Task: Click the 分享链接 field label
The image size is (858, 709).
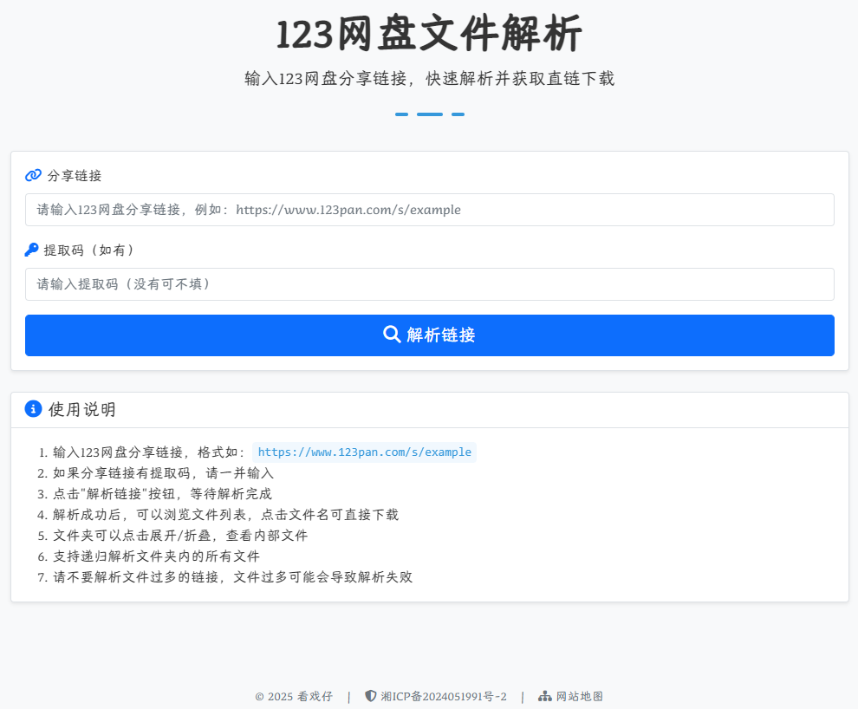Action: click(x=75, y=175)
